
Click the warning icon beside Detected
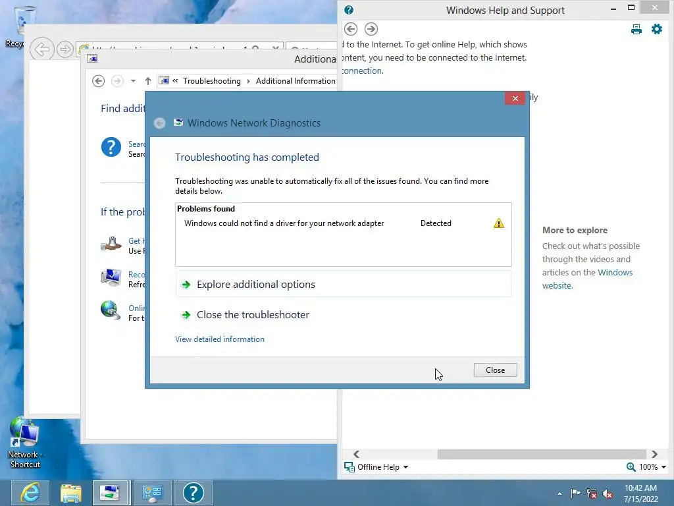[499, 223]
